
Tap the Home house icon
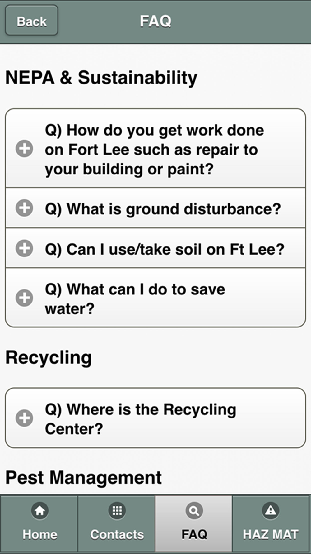[40, 511]
